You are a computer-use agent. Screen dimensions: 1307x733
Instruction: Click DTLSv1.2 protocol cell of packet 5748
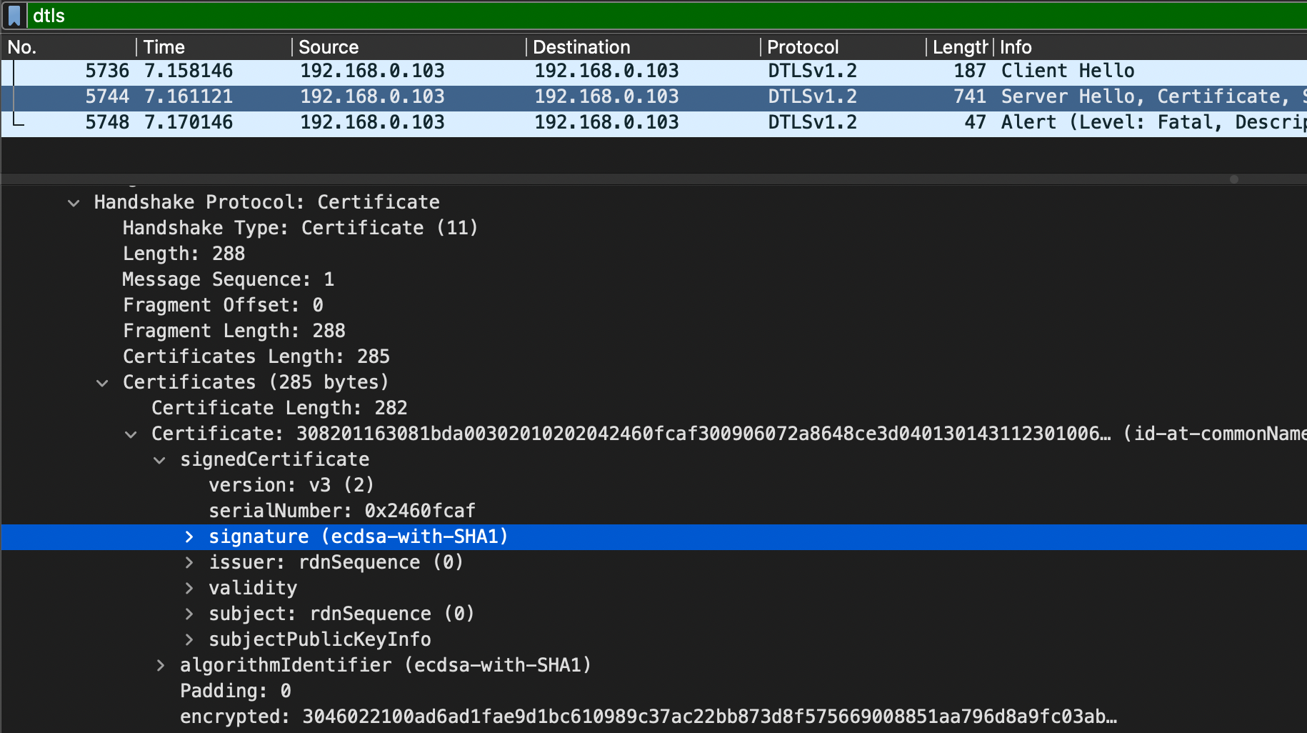pyautogui.click(x=812, y=122)
